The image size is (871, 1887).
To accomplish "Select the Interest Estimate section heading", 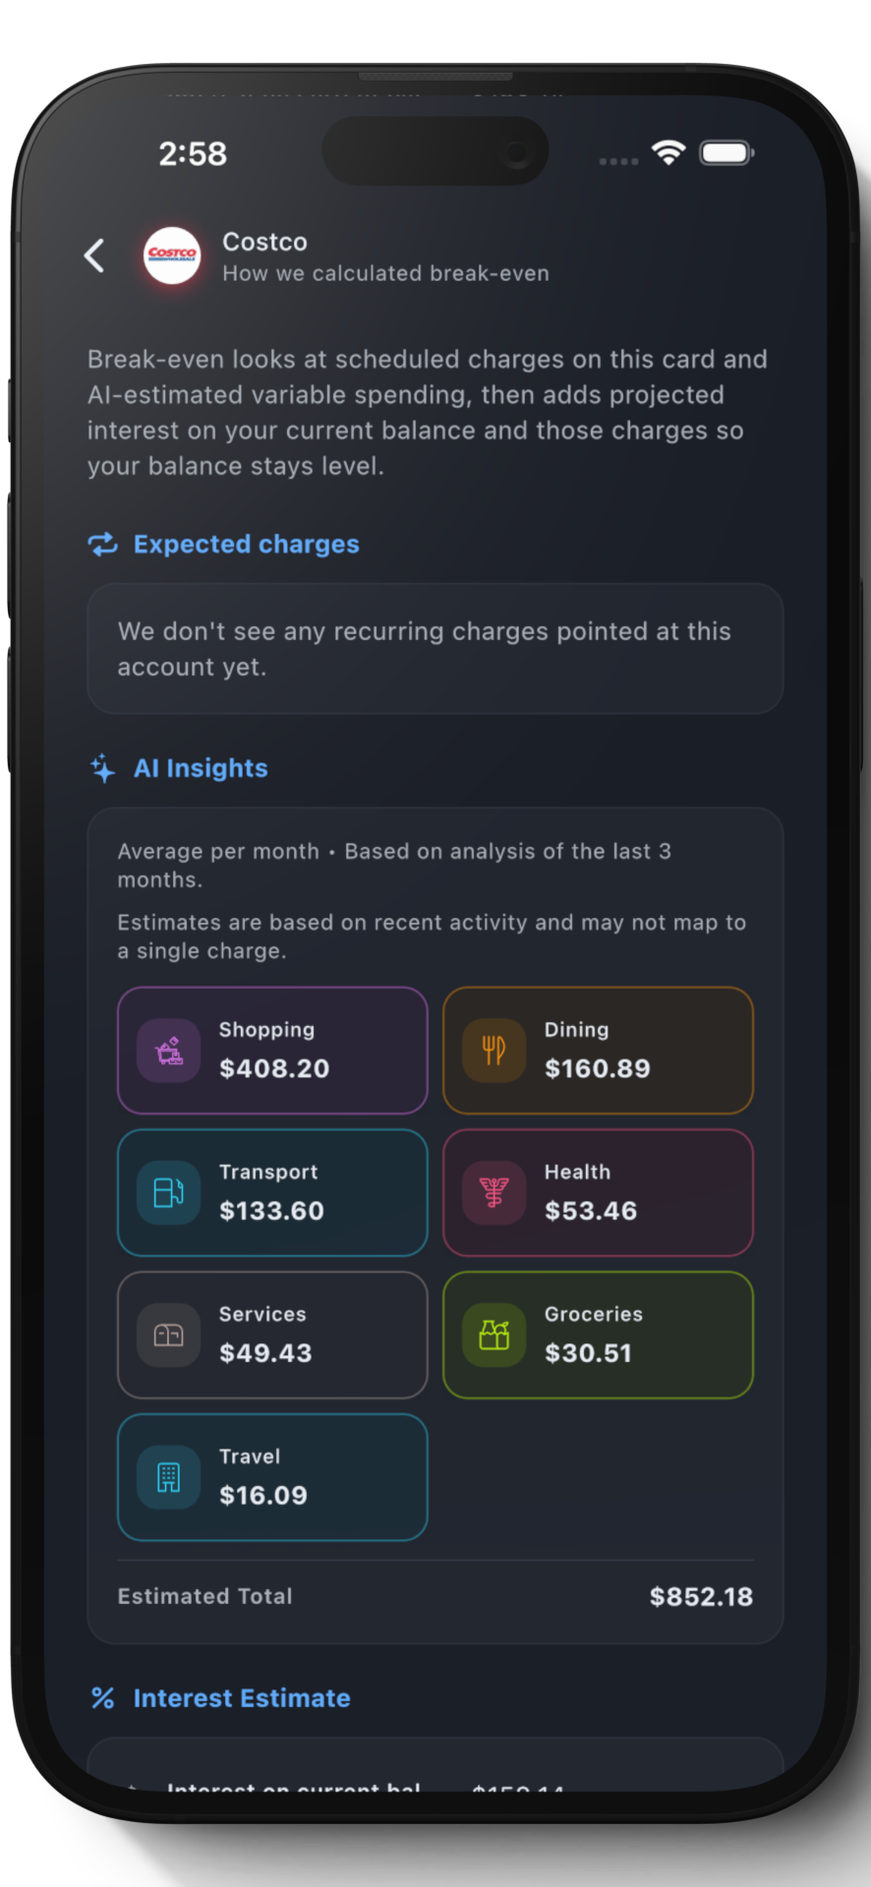I will click(x=242, y=1698).
